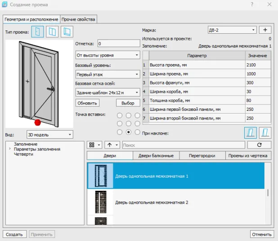This screenshot has width=278, height=241.
Task: Click the plus button next to mark ДВ-2
Action: 265,30
